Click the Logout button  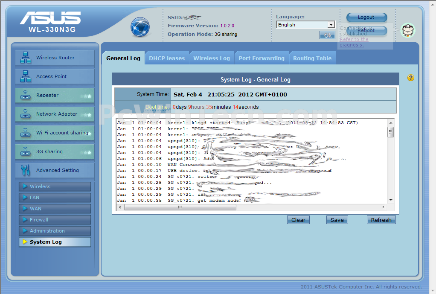coord(366,17)
